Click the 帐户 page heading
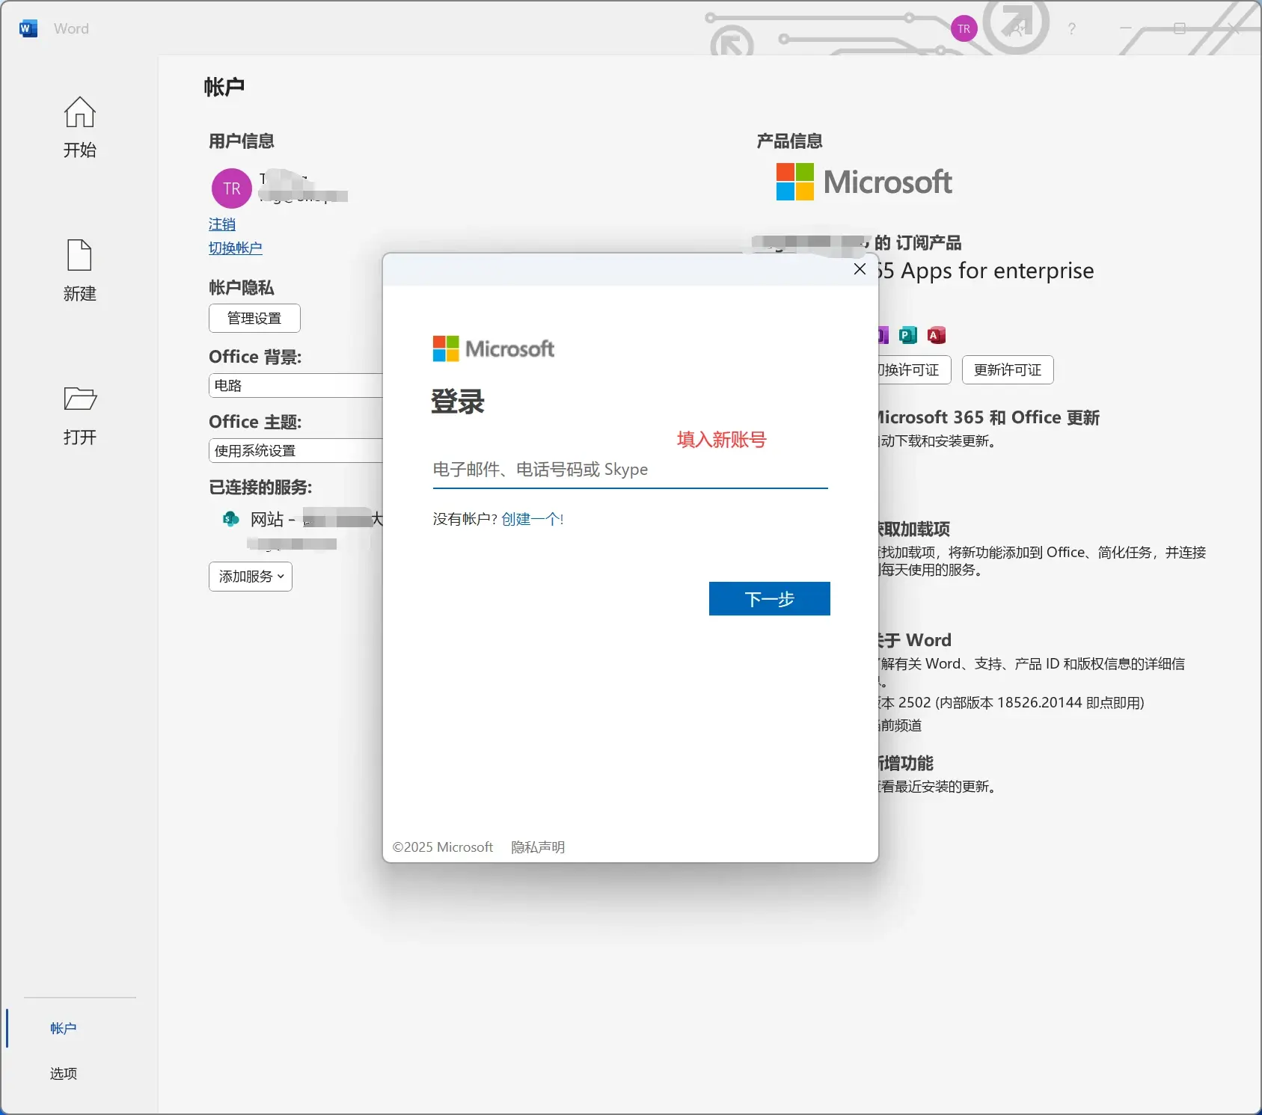This screenshot has width=1262, height=1115. [x=224, y=87]
